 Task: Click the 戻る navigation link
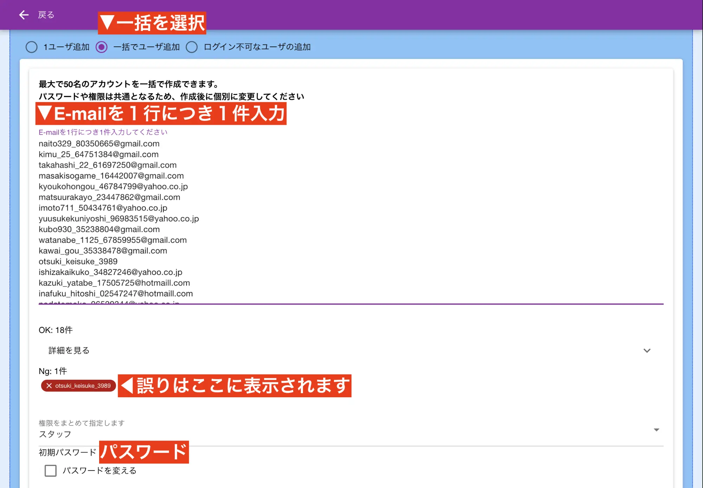[46, 14]
